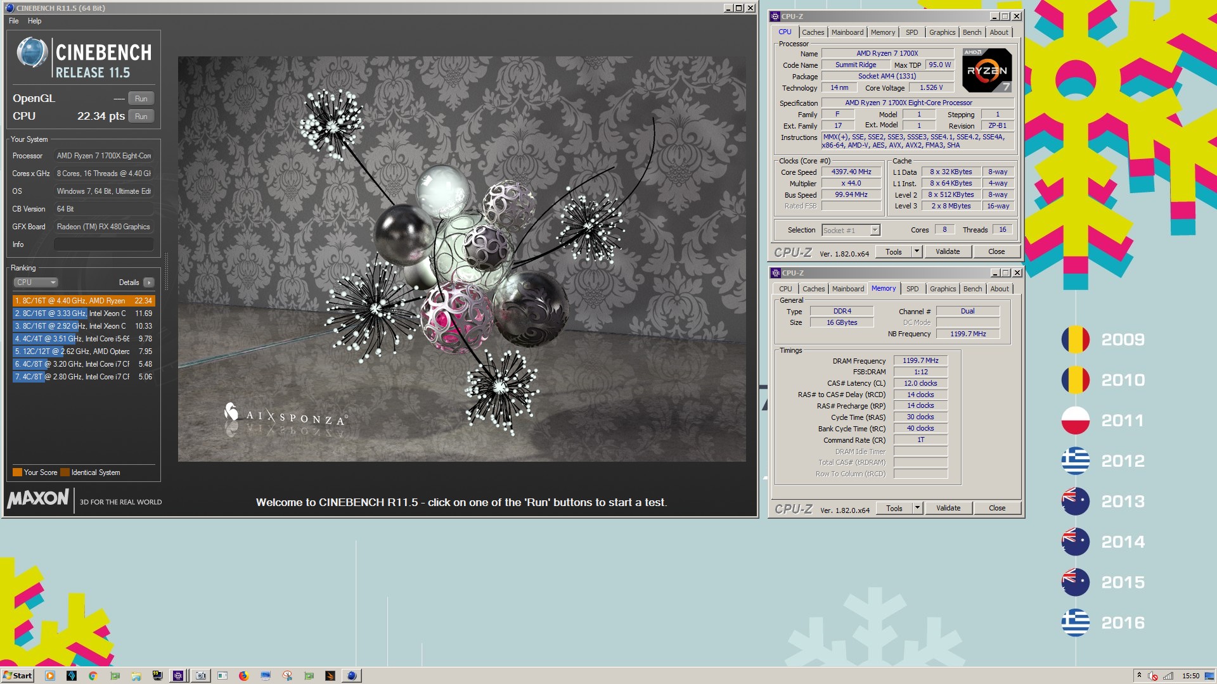This screenshot has height=684, width=1217.
Task: Switch to Caches tab in upper CPU-Z
Action: click(813, 32)
